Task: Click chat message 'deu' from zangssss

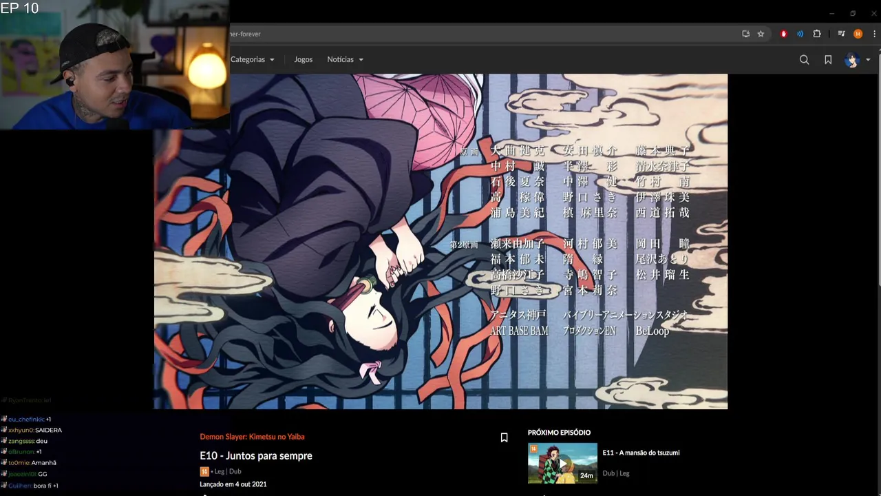Action: tap(25, 441)
